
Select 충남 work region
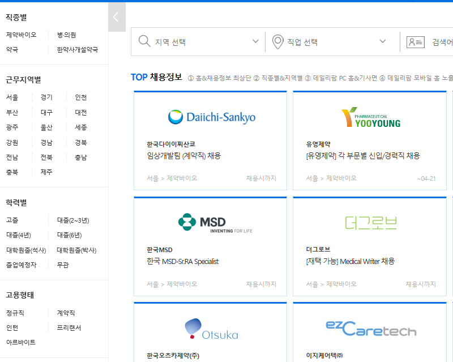[x=81, y=157]
